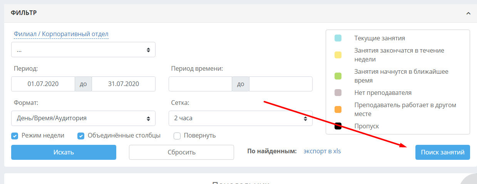Uncheck the Объединённые столбцы checkbox

tap(81, 136)
